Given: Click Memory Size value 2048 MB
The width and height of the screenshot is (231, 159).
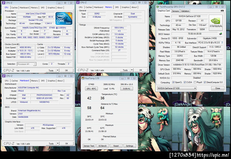Looking at the screenshot, I should (x=179, y=60).
